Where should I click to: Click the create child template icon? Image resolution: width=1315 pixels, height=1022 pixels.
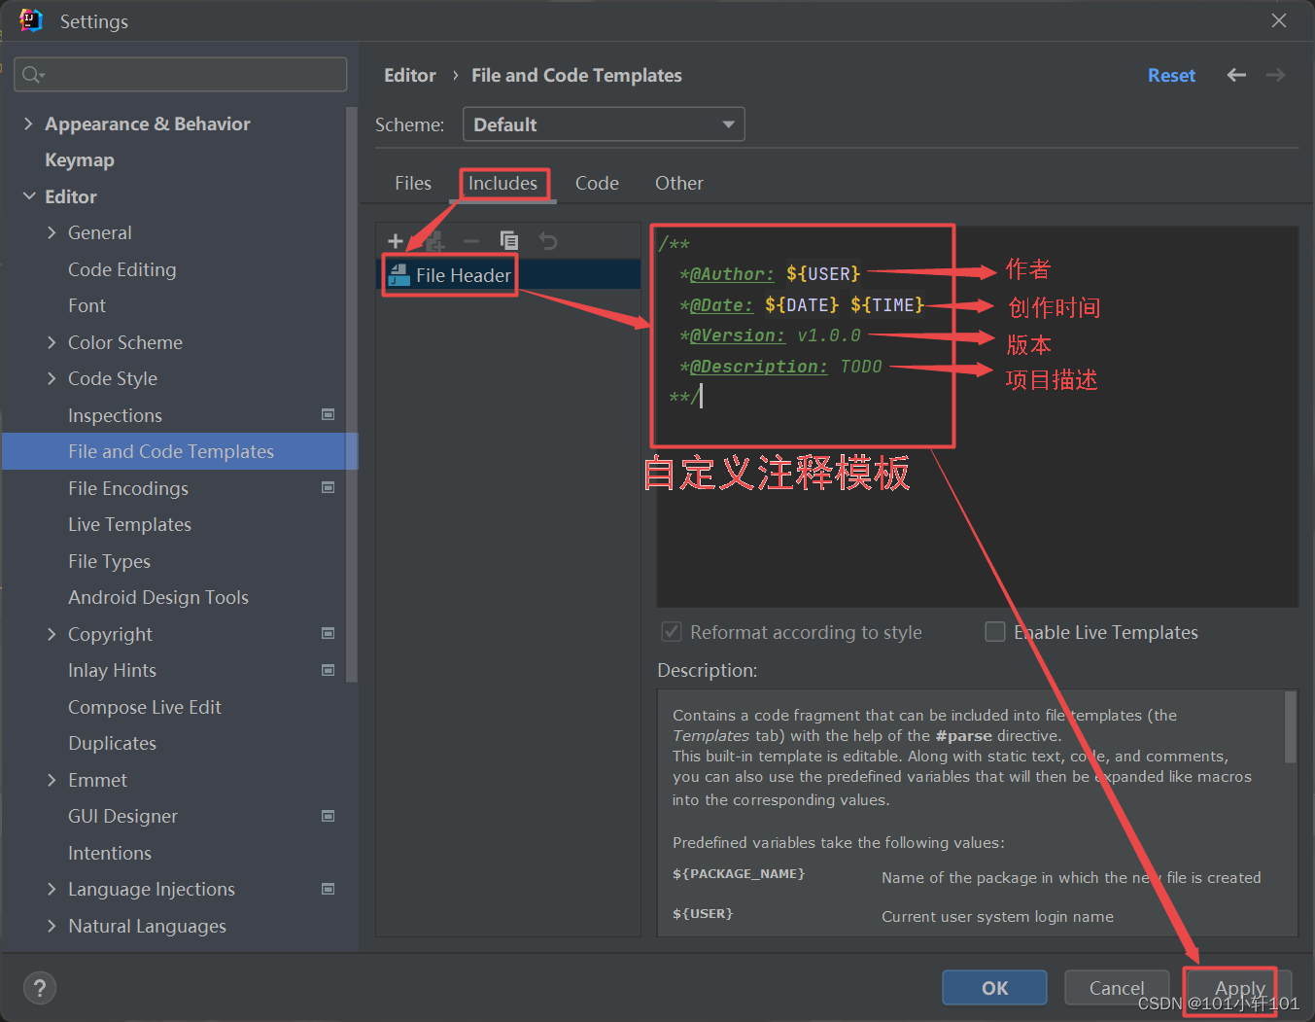(433, 241)
